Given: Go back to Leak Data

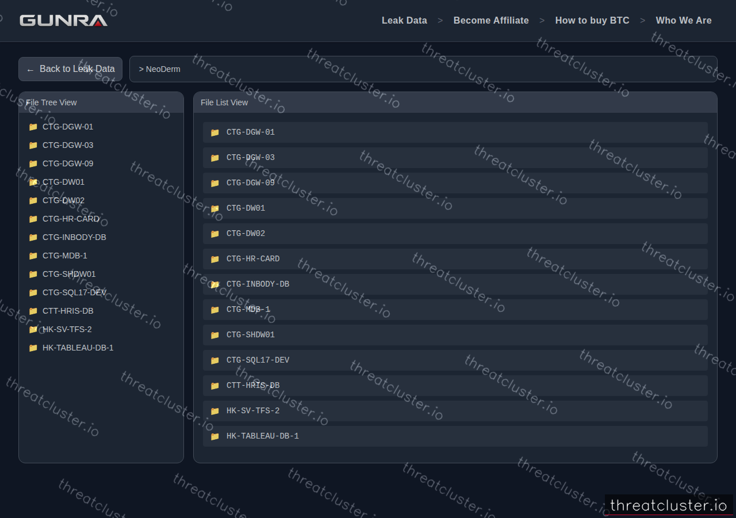Looking at the screenshot, I should [70, 69].
